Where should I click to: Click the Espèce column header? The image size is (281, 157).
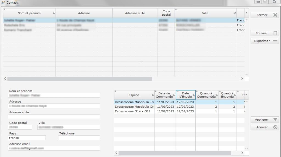134,95
